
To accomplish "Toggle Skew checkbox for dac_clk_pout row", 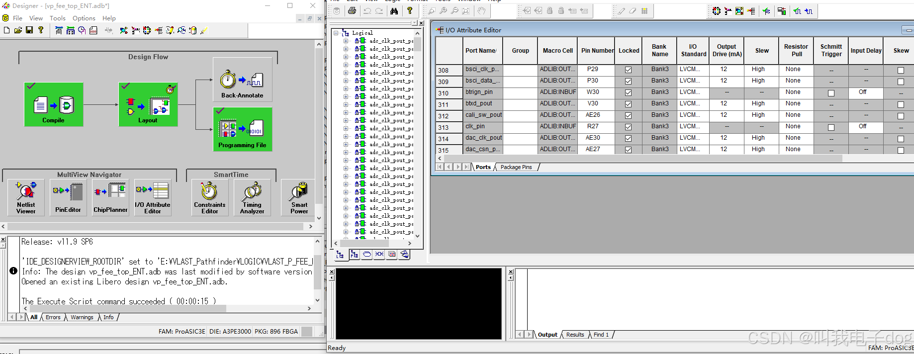I will pyautogui.click(x=901, y=139).
